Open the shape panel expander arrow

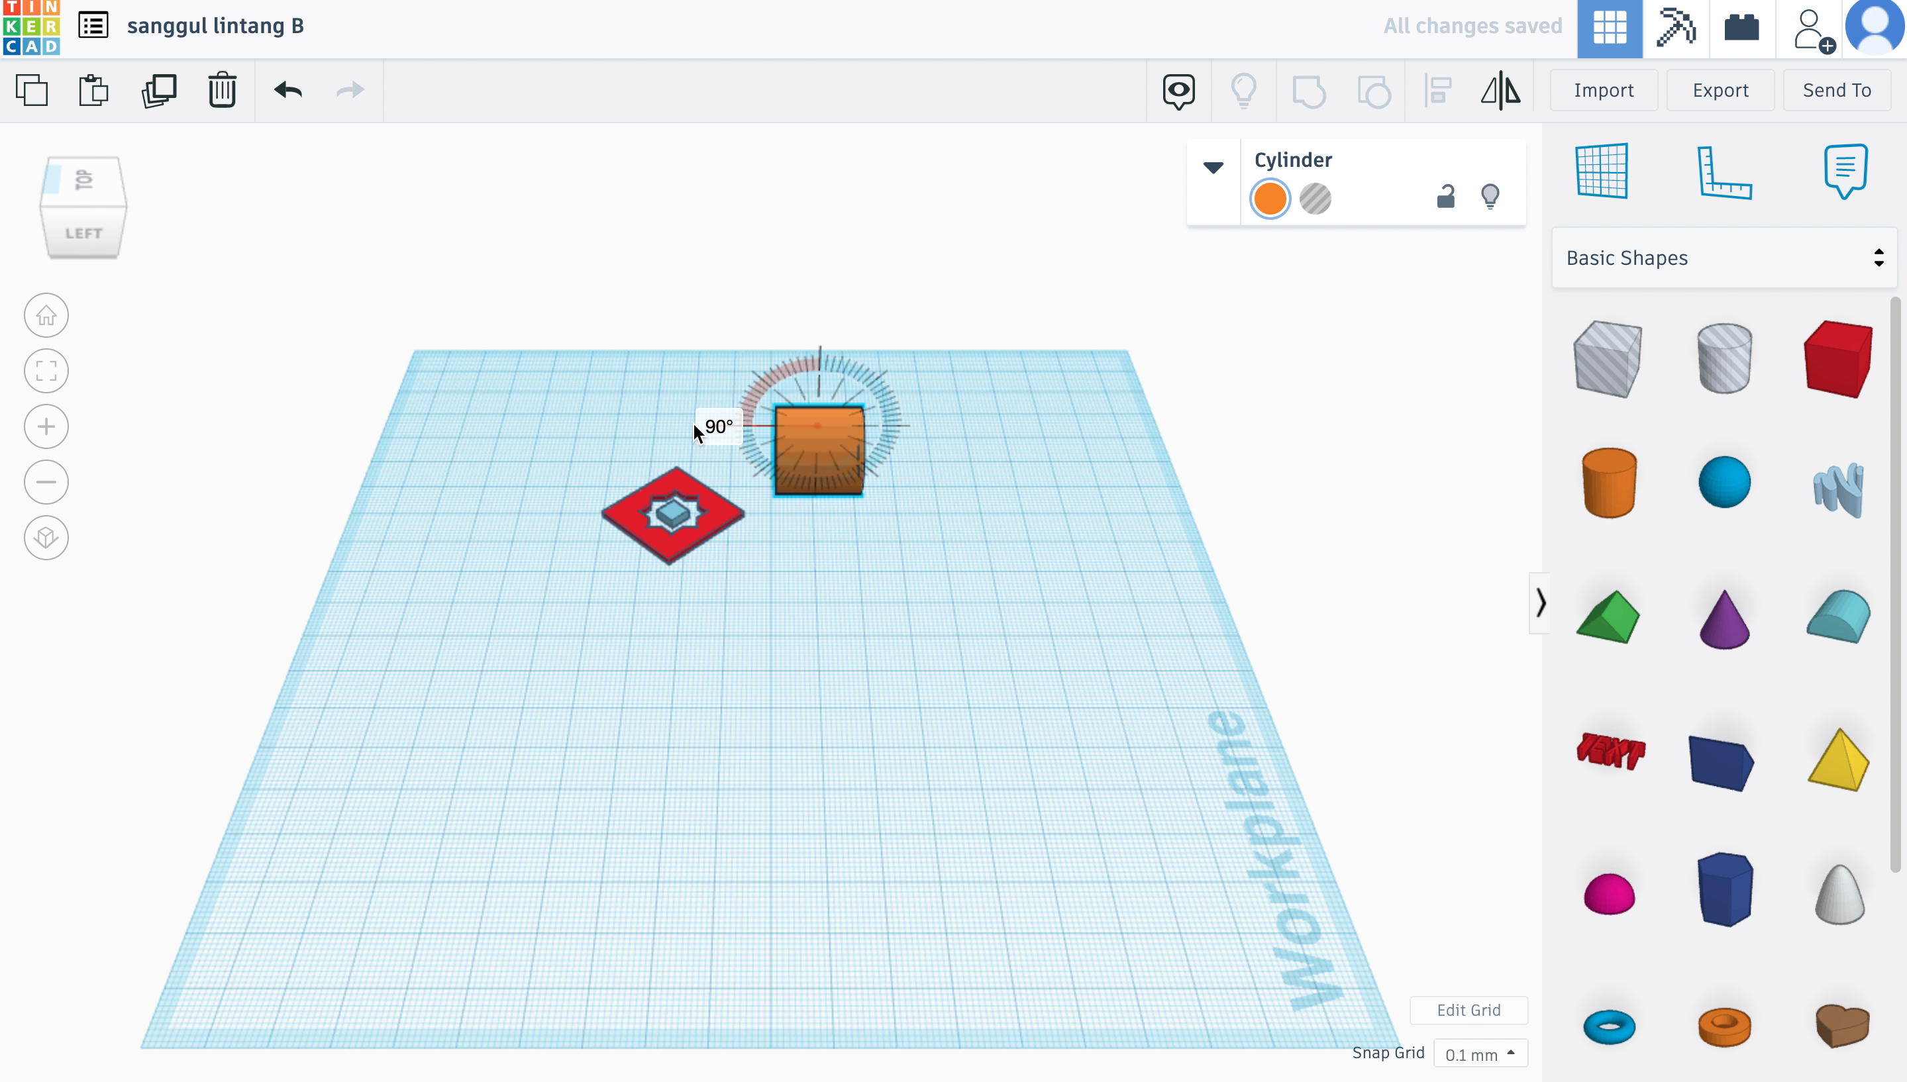tap(1539, 603)
